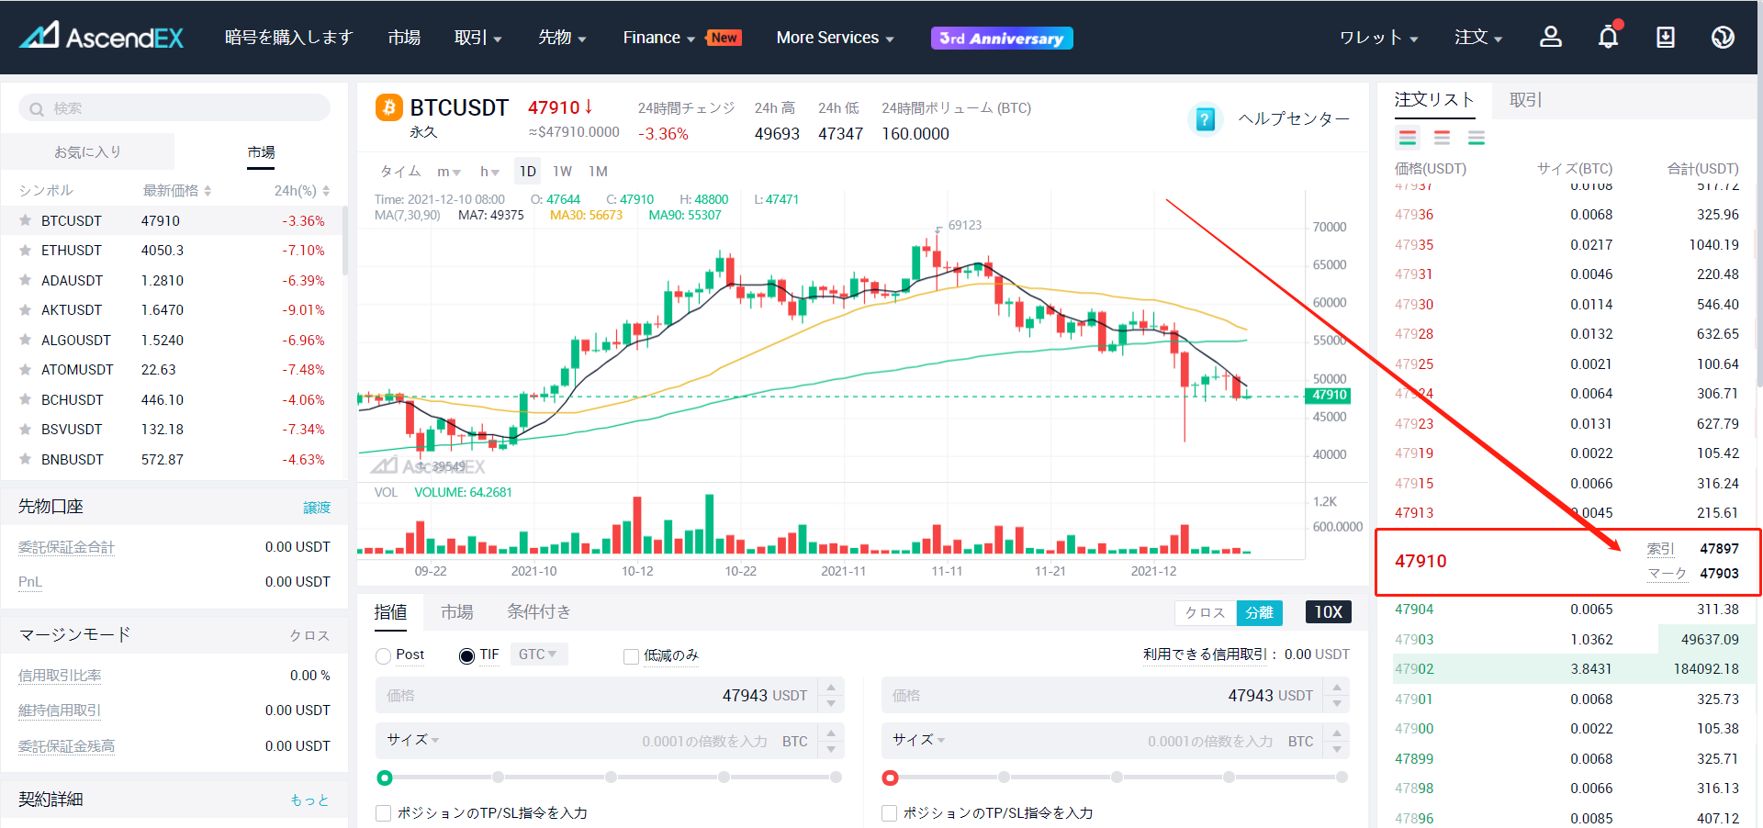Select the 市場 order type tab
The image size is (1763, 828).
(x=456, y=612)
